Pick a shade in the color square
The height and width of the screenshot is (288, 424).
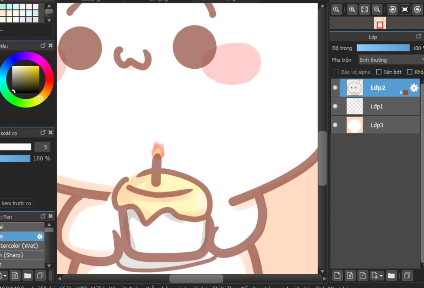(x=26, y=79)
